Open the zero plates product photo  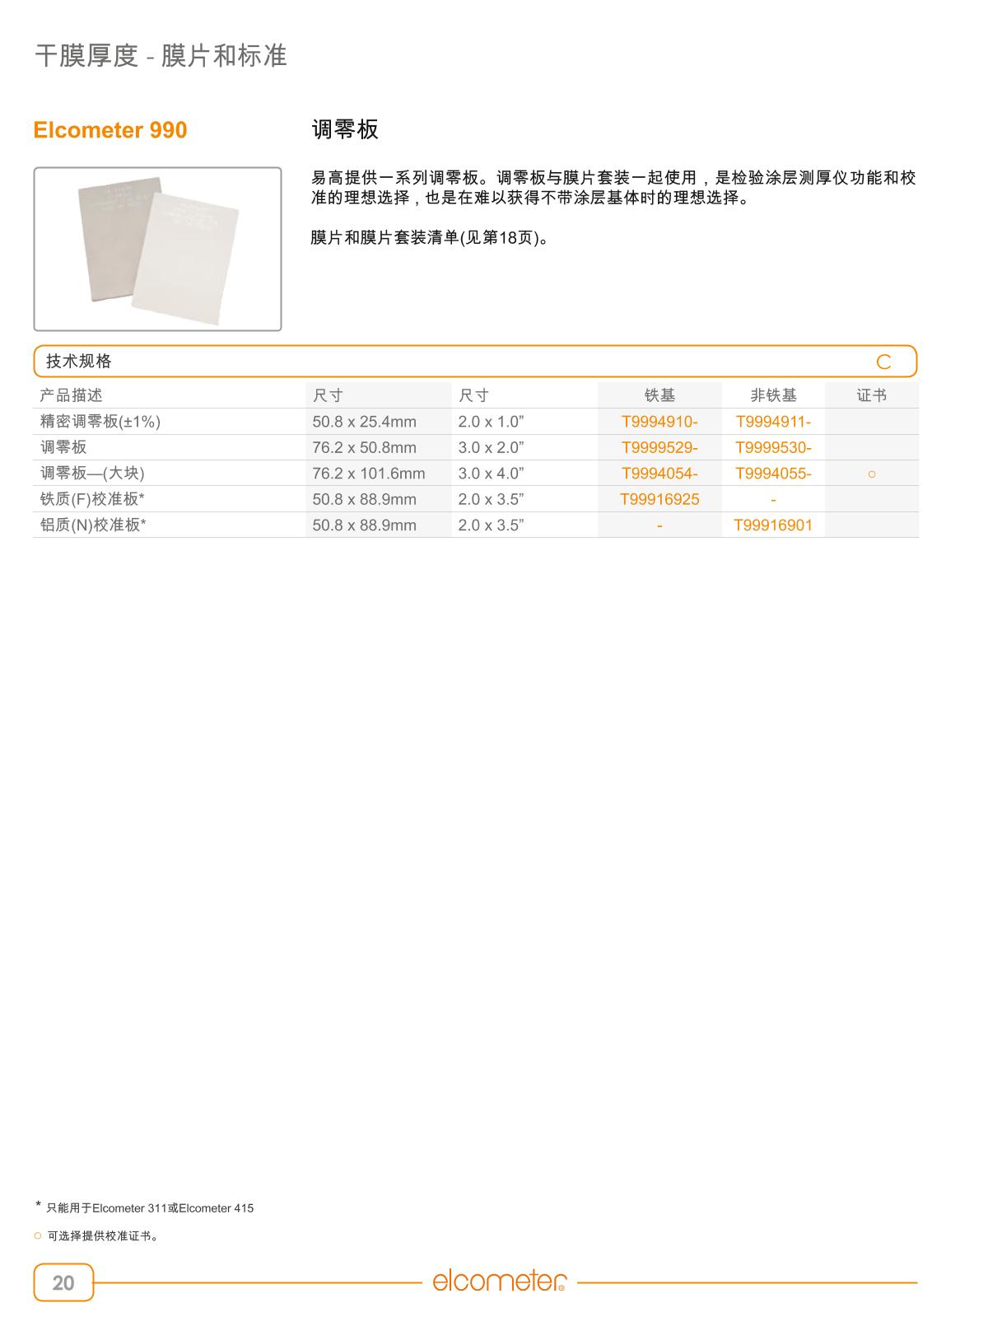(x=157, y=249)
